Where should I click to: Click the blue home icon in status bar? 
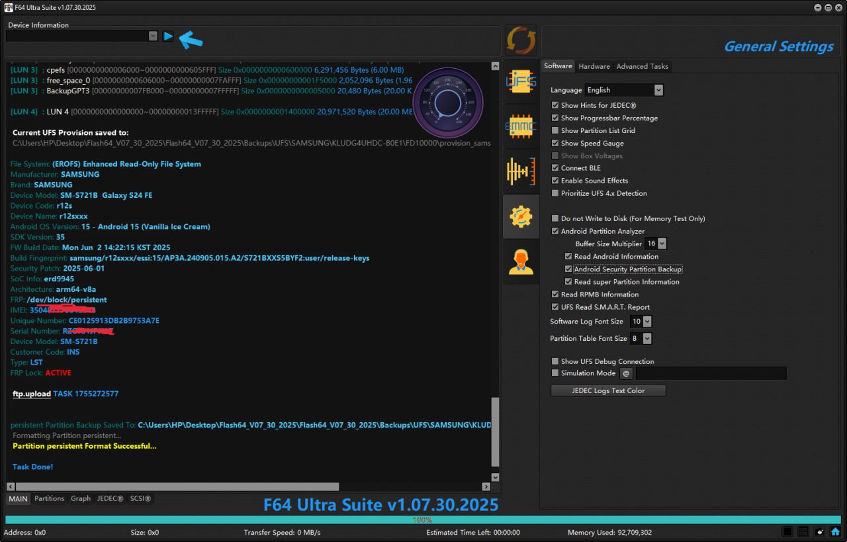point(835,531)
